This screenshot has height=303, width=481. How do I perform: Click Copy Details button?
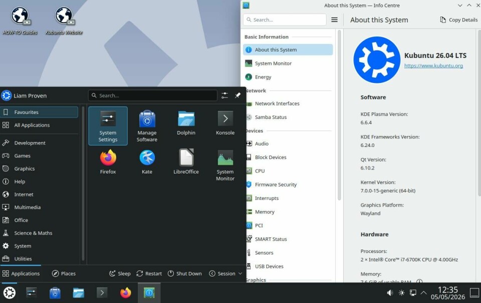[x=458, y=19]
